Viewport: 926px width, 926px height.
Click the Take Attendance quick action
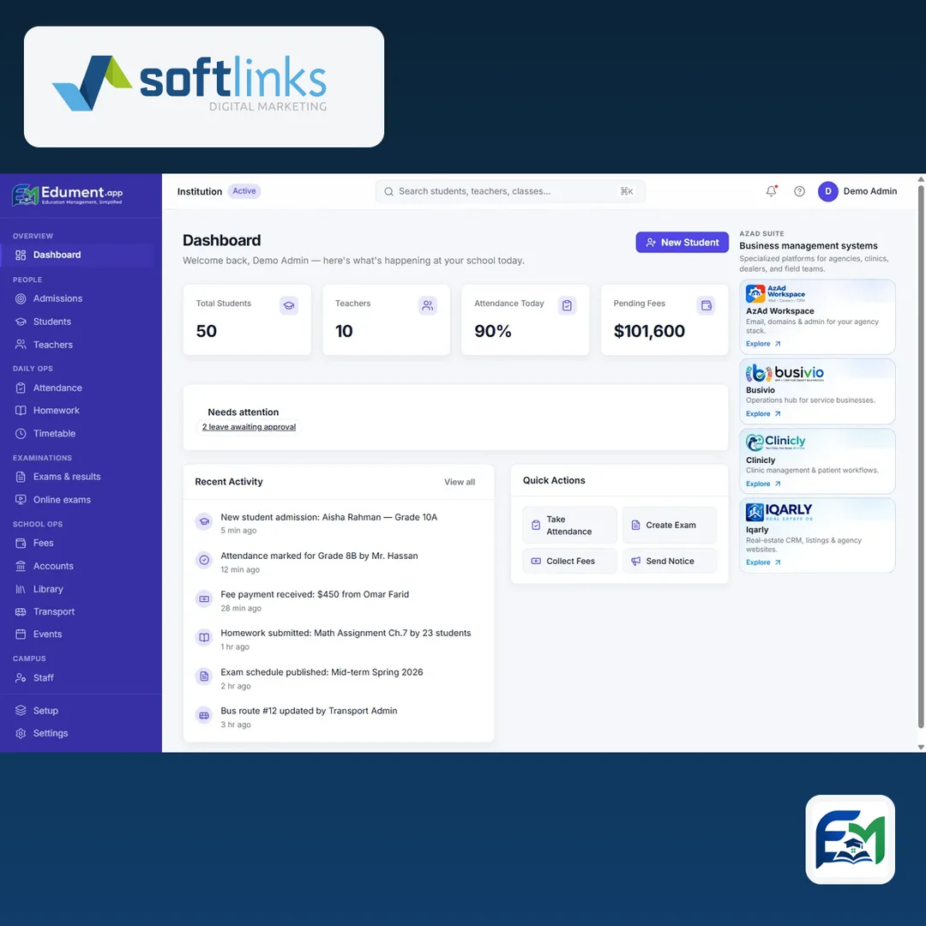[x=569, y=525]
